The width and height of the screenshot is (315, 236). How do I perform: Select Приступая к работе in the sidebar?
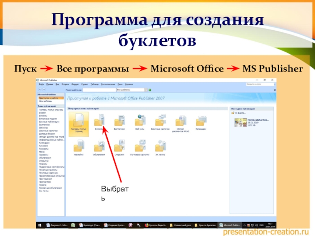pyautogui.click(x=51, y=98)
